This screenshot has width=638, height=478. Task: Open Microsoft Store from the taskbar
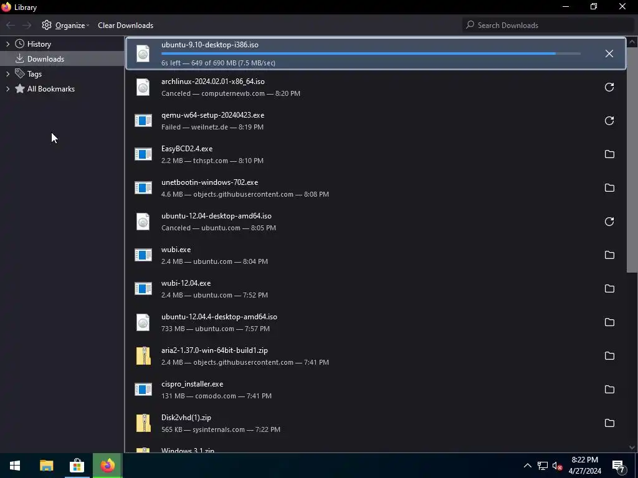(x=77, y=466)
